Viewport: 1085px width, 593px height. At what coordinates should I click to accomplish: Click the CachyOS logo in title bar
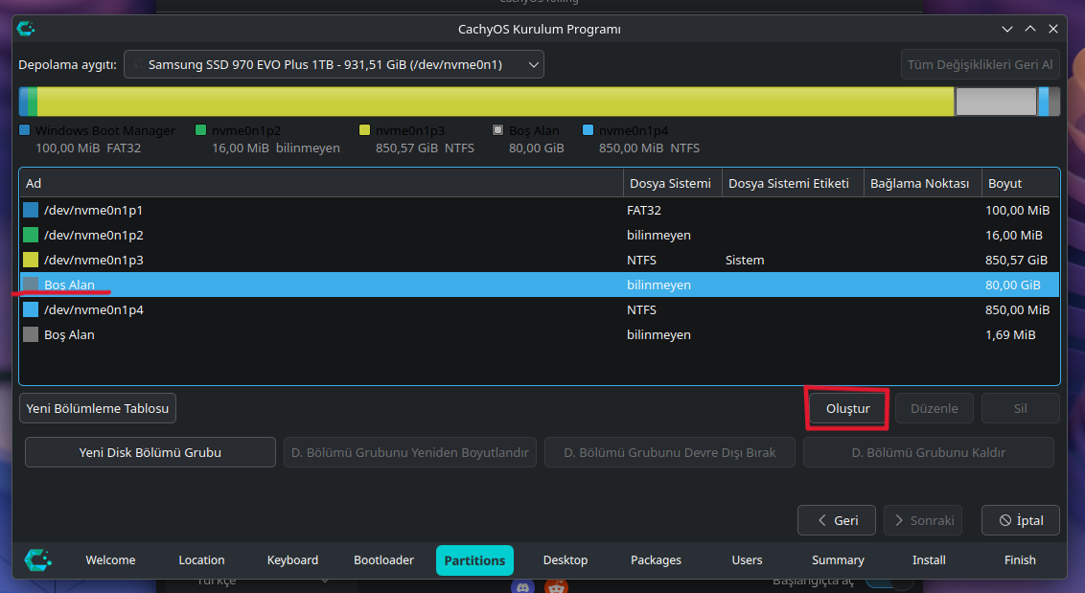[26, 29]
